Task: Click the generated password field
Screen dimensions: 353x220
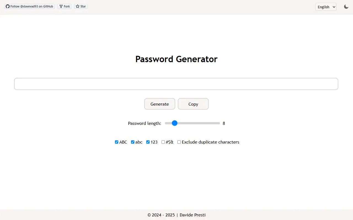Action: coord(176,84)
